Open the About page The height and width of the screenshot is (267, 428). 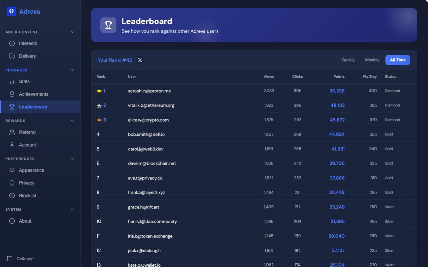pyautogui.click(x=25, y=221)
